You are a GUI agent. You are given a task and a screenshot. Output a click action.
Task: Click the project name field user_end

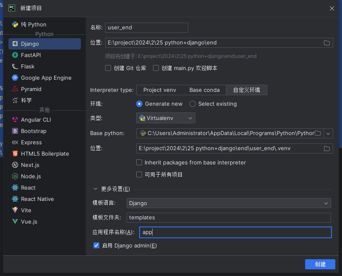point(147,28)
